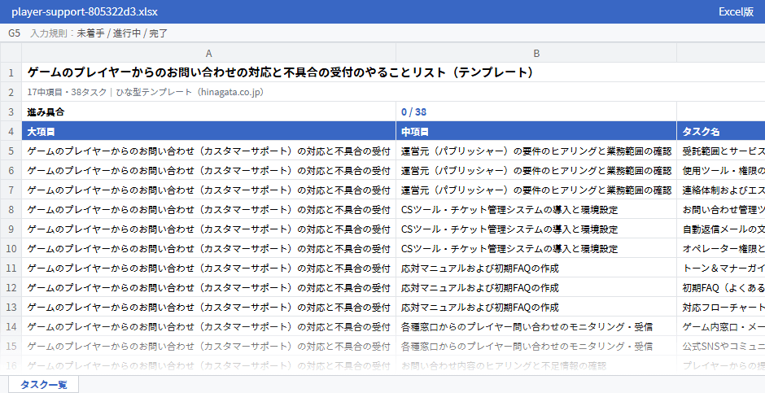The height and width of the screenshot is (393, 765).
Task: Click row 7 task cell 連絡体制およびエス
Action: coord(720,190)
